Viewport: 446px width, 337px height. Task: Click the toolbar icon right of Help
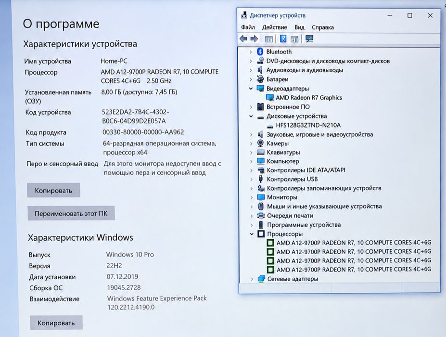pos(294,39)
